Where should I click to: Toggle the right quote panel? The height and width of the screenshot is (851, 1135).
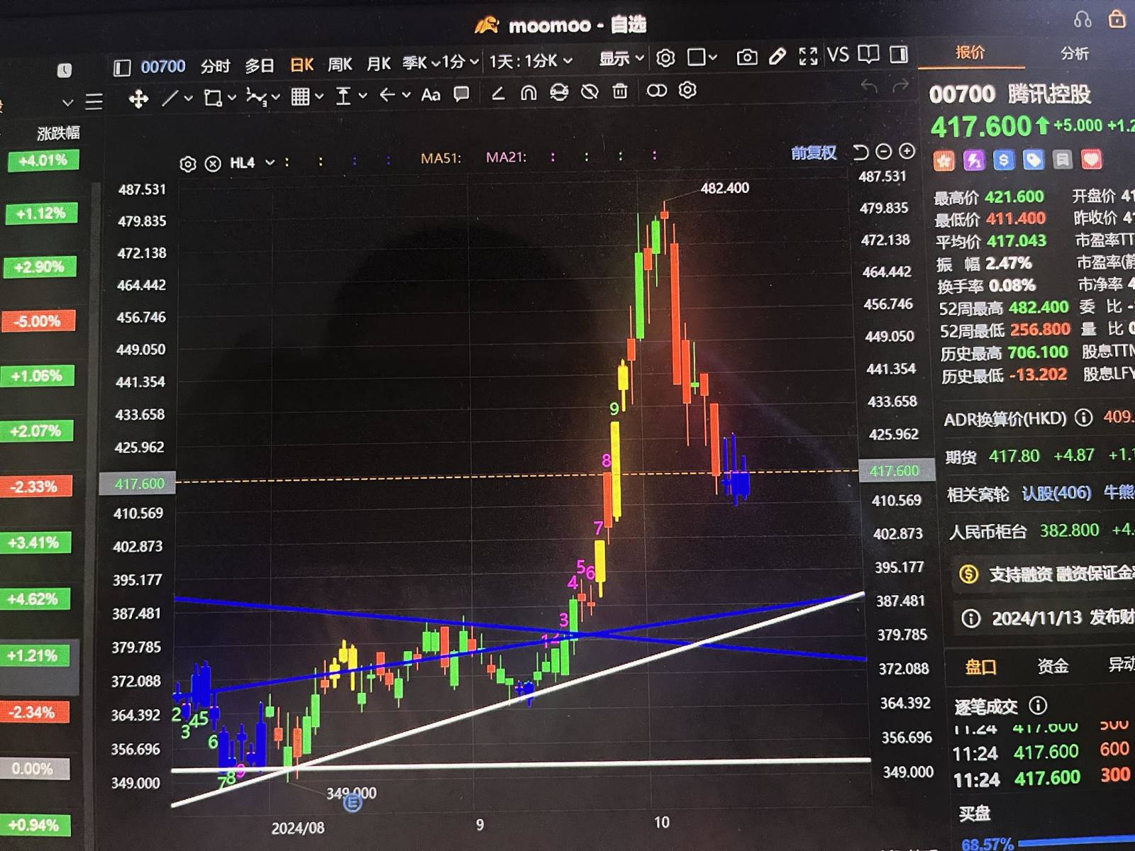click(899, 54)
